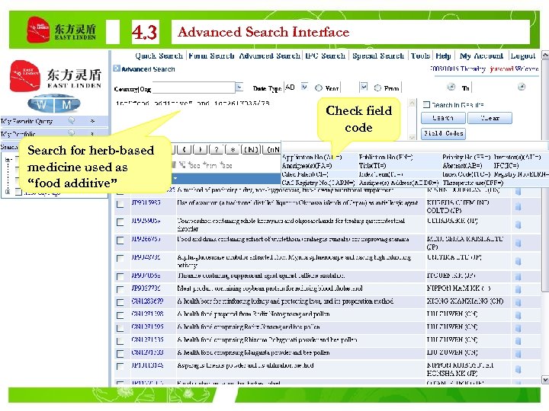Open patent link CN1283679
This screenshot has height=411, width=549.
click(x=147, y=301)
